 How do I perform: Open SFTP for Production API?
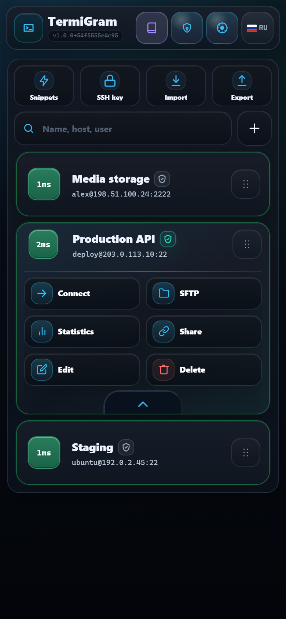204,293
